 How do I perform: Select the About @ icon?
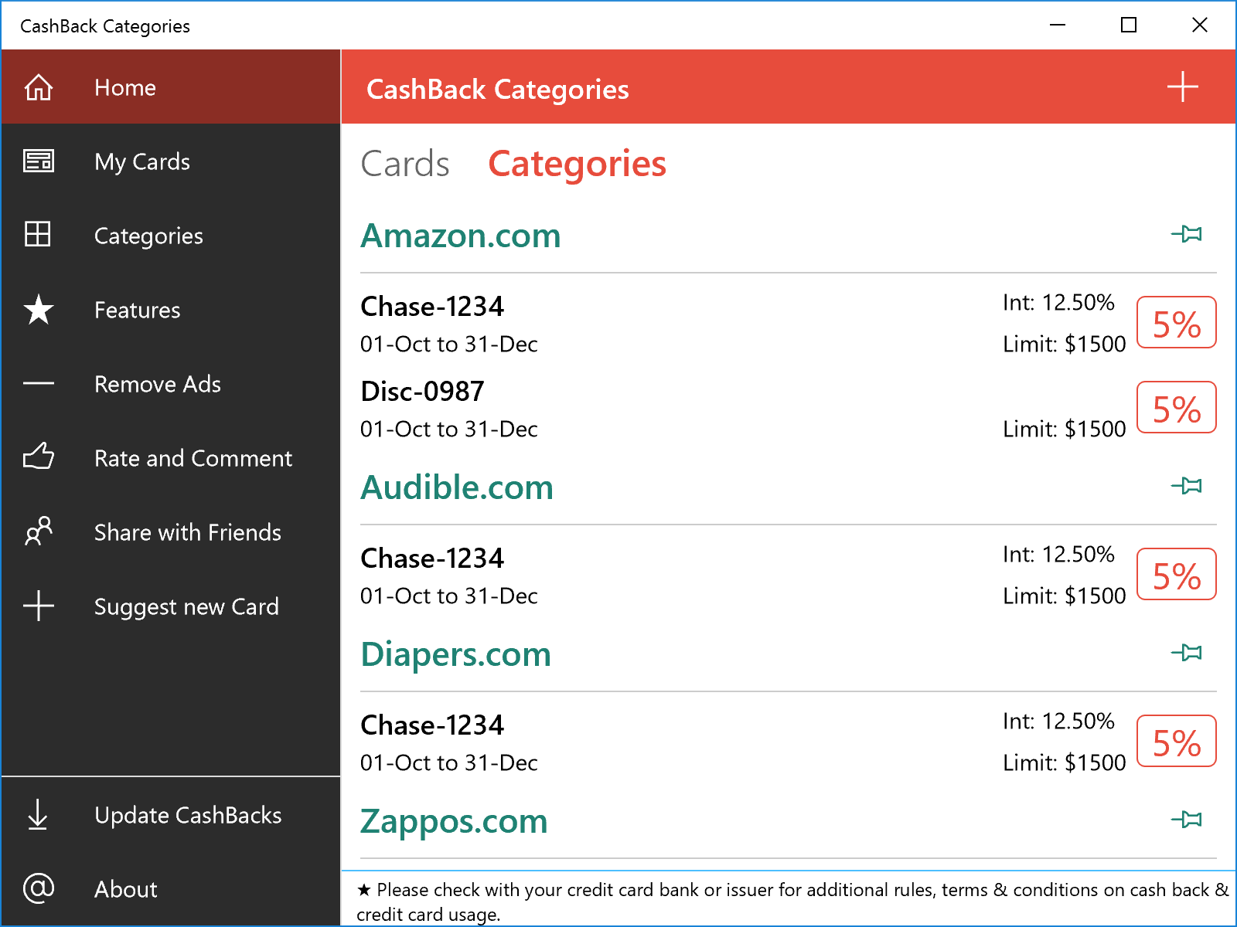tap(38, 889)
